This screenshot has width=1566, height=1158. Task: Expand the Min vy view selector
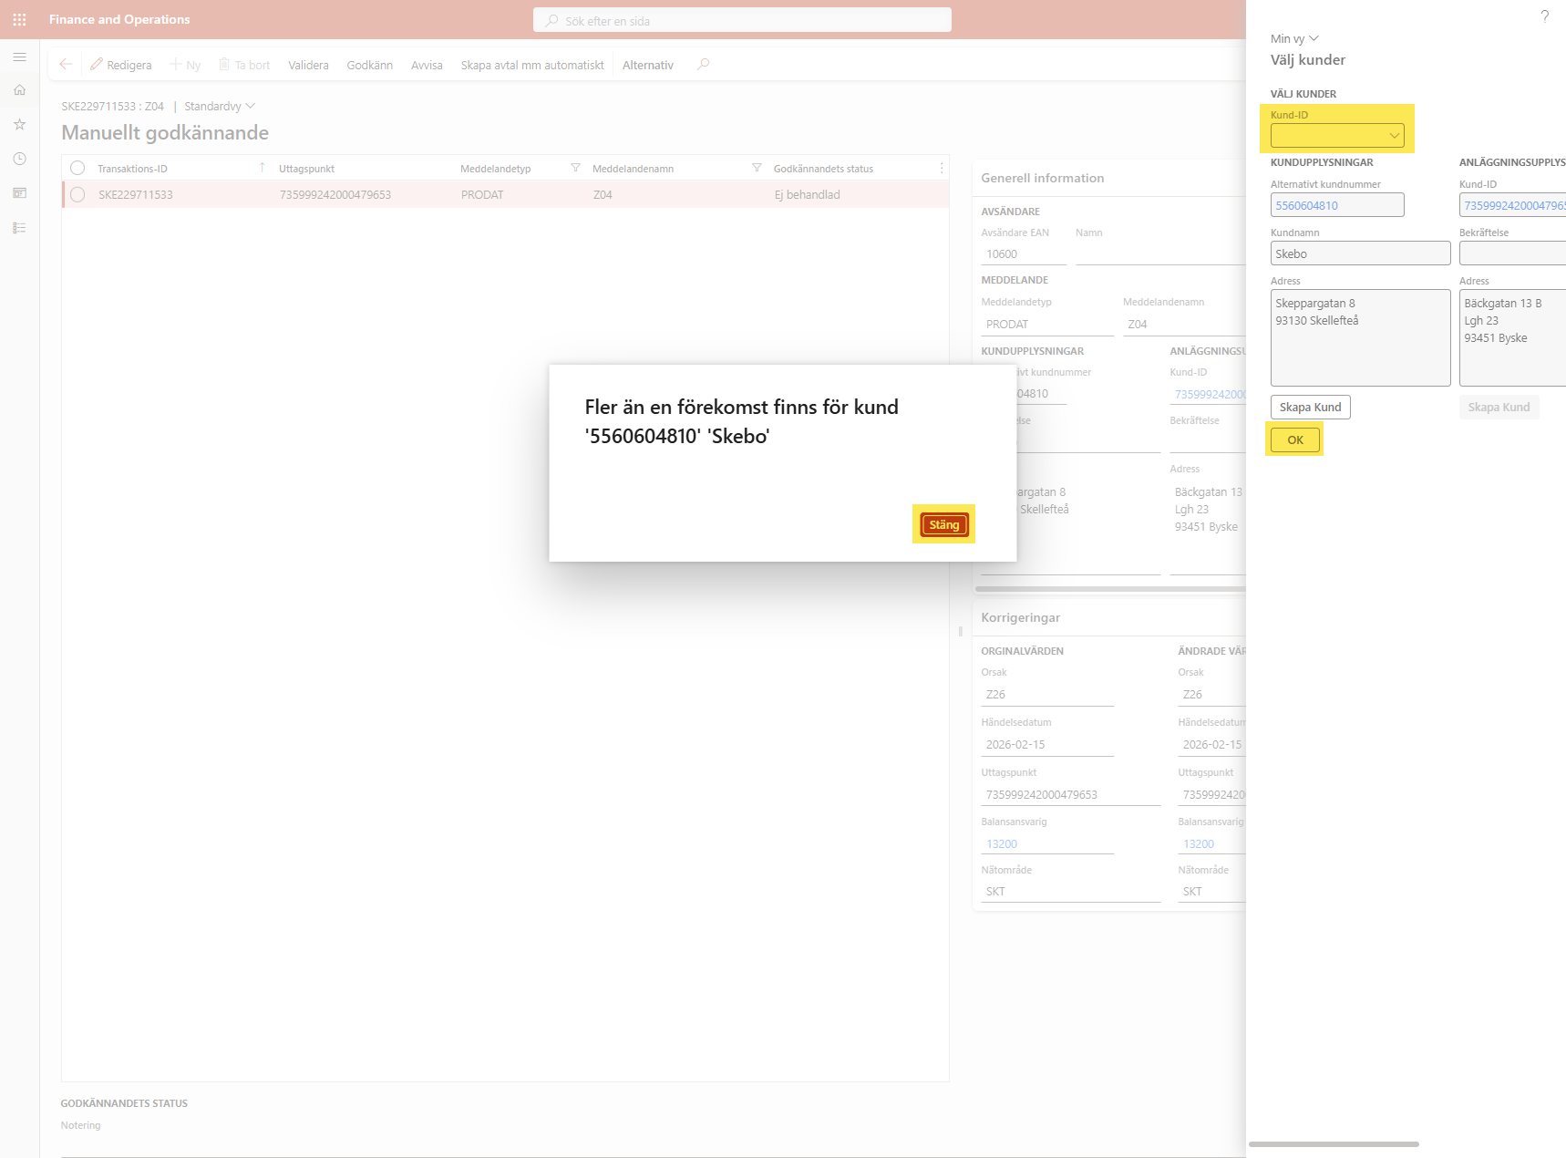pos(1294,38)
